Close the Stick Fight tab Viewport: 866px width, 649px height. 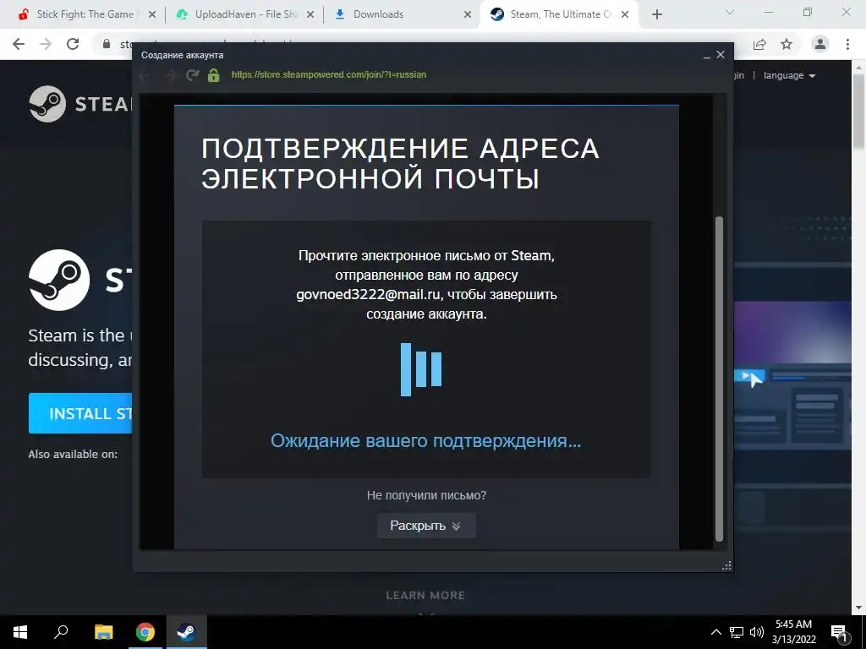pos(152,15)
